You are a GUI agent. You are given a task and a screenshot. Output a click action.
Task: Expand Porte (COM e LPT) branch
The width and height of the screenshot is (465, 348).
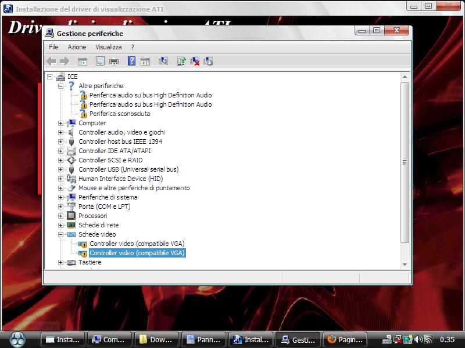click(61, 207)
